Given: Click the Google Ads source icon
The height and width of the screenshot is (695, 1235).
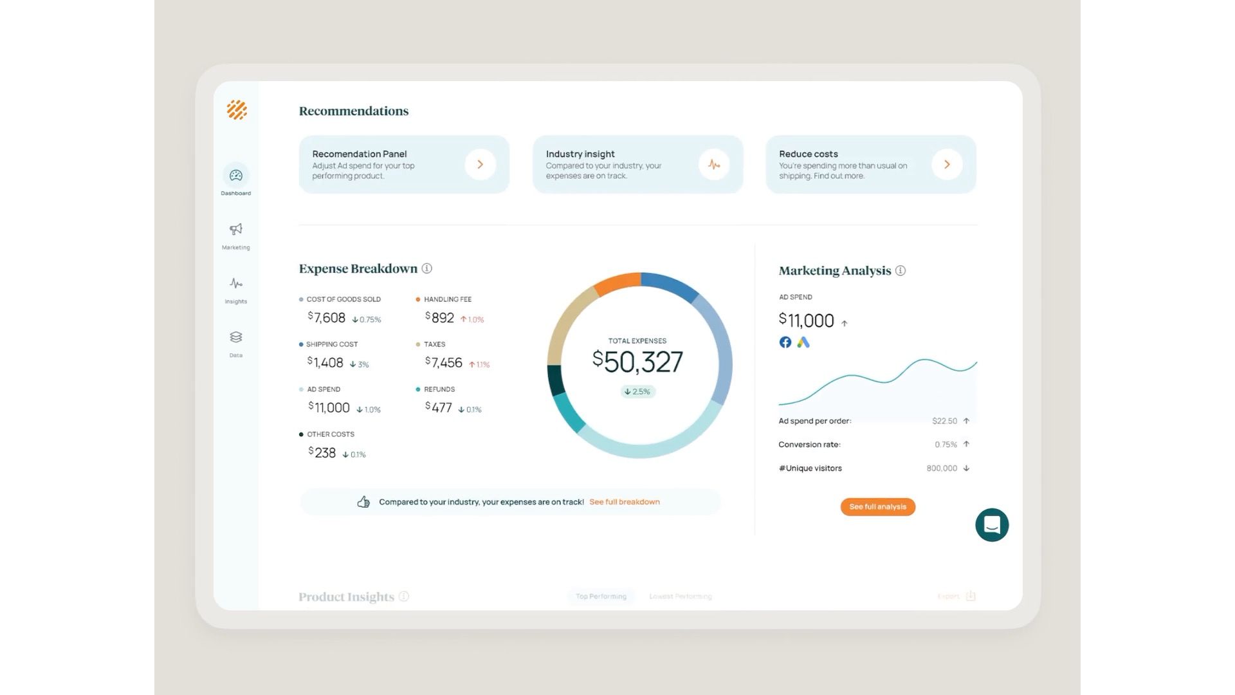Looking at the screenshot, I should point(803,342).
